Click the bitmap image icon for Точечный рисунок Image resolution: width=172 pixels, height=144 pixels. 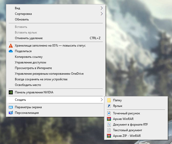click(x=109, y=113)
